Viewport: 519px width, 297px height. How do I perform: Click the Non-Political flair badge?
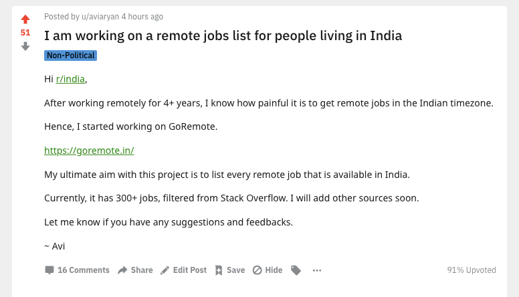tap(71, 56)
